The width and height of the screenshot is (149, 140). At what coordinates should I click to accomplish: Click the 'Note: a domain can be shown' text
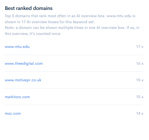[x=72, y=31]
